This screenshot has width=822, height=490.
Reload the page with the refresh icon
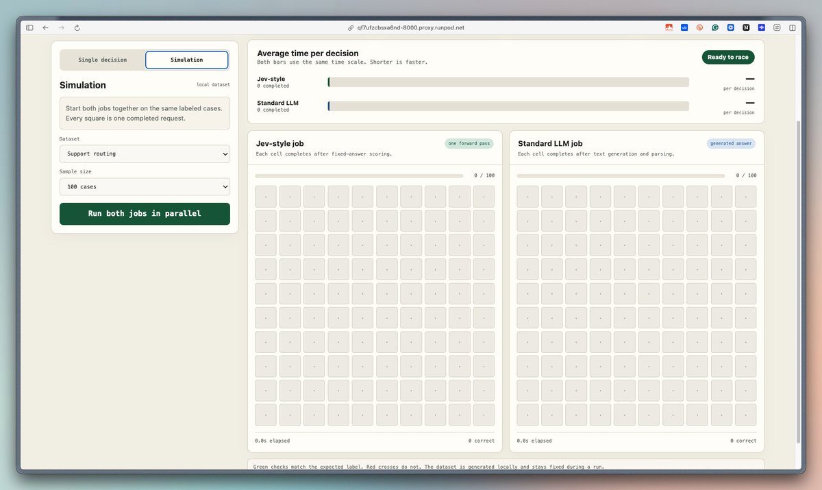[x=77, y=27]
